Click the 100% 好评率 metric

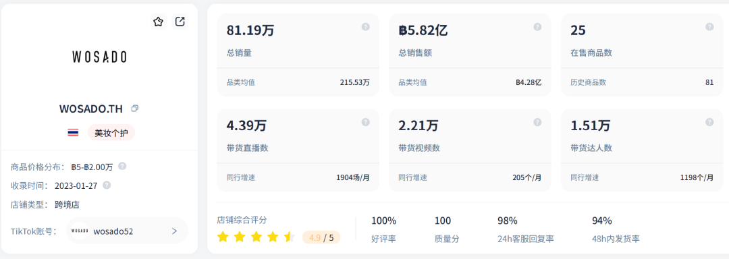384,230
